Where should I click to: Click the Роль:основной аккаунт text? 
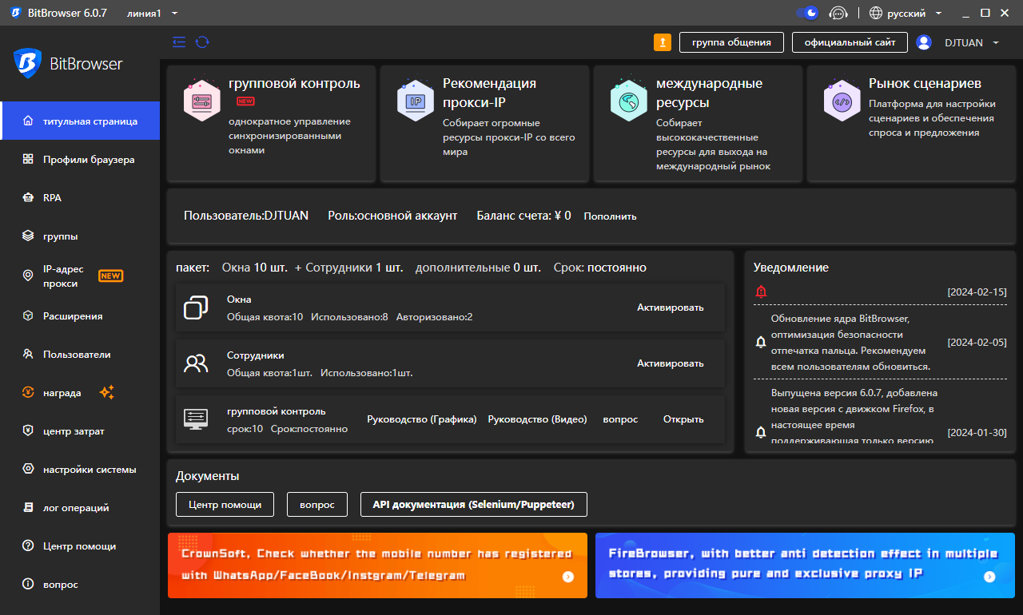(x=392, y=216)
